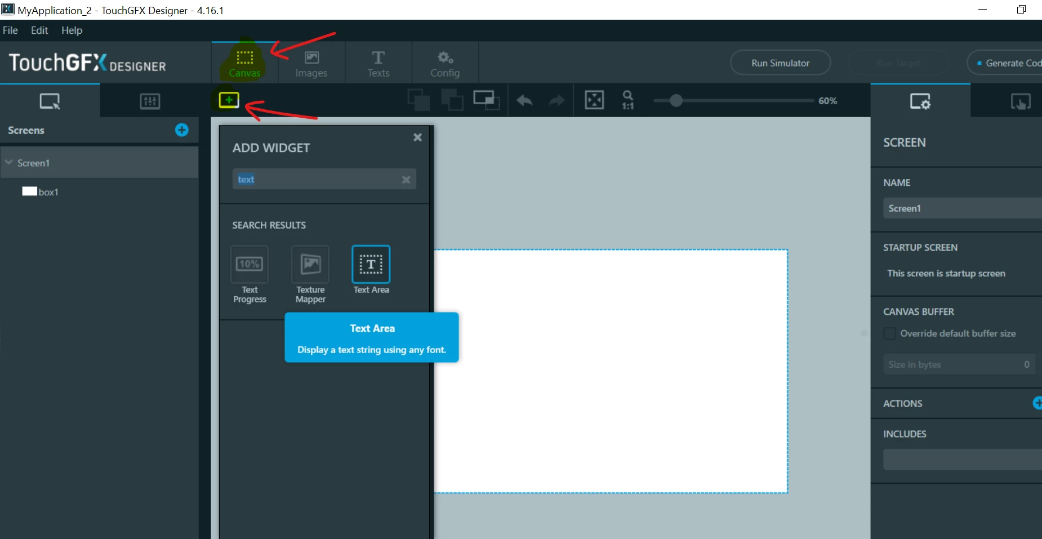
Task: Click the fit canvas to view icon
Action: (x=594, y=100)
